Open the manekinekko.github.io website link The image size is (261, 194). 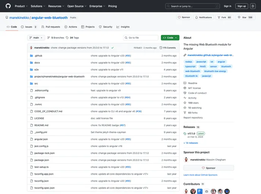pyautogui.click(x=211, y=55)
